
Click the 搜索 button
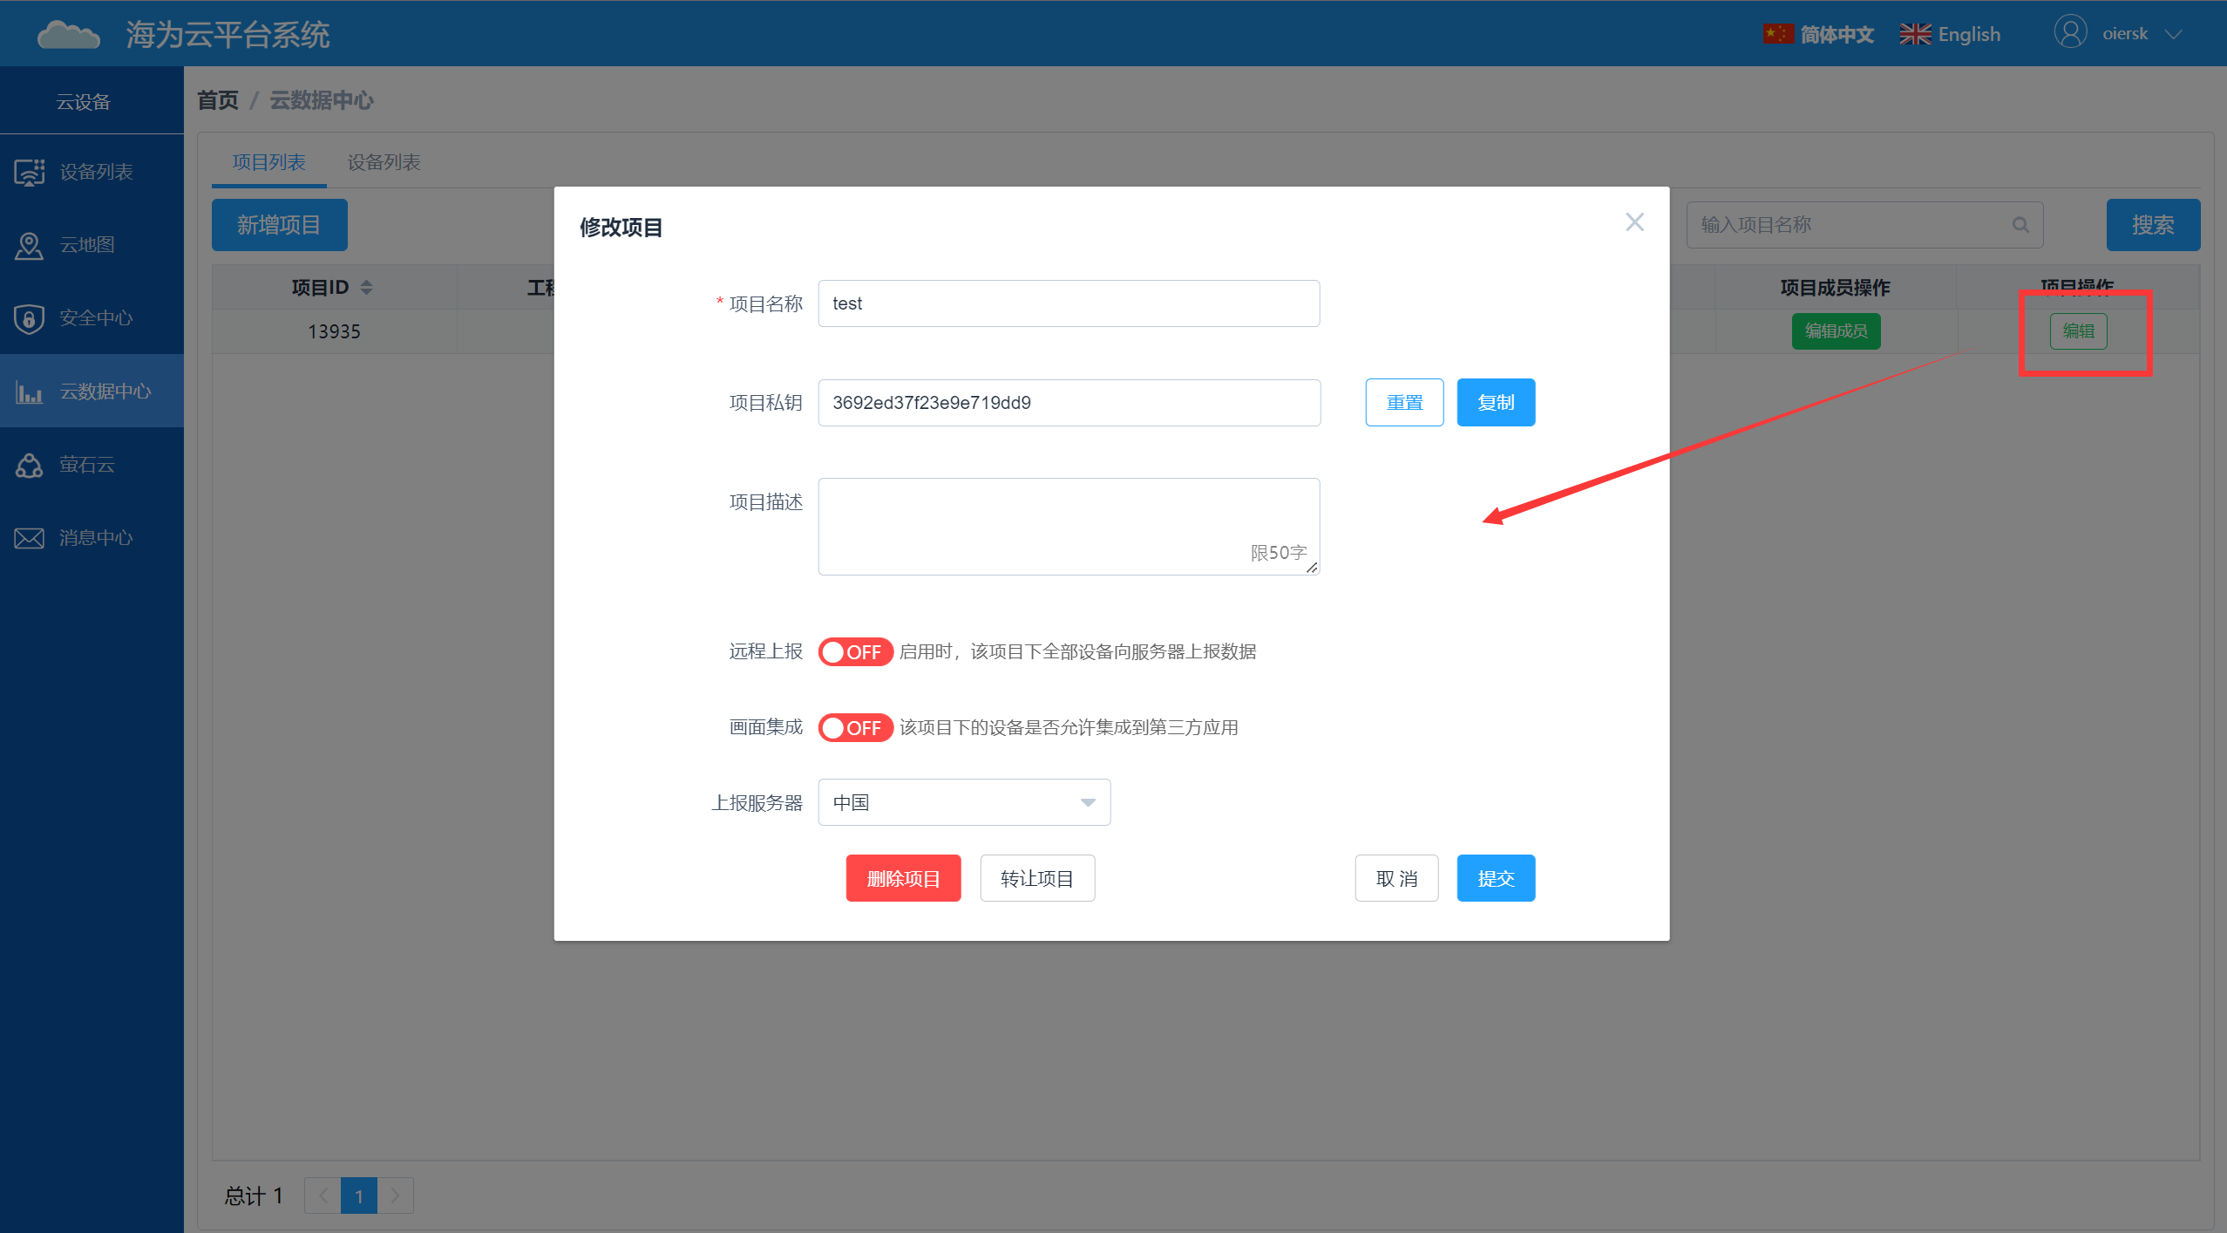point(2154,225)
